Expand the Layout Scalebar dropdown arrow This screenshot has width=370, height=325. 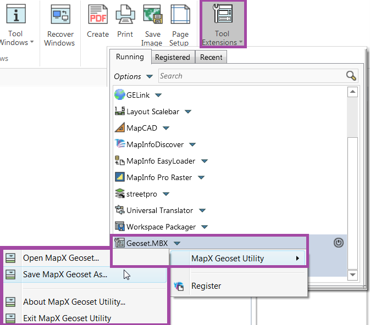click(188, 111)
